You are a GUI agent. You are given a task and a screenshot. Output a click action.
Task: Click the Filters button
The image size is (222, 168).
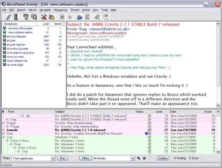(85, 158)
